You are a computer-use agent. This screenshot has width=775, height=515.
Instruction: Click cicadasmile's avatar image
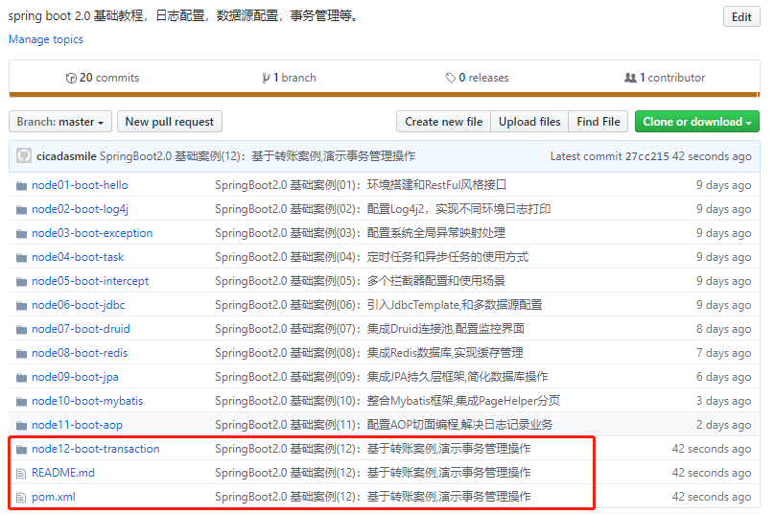24,155
